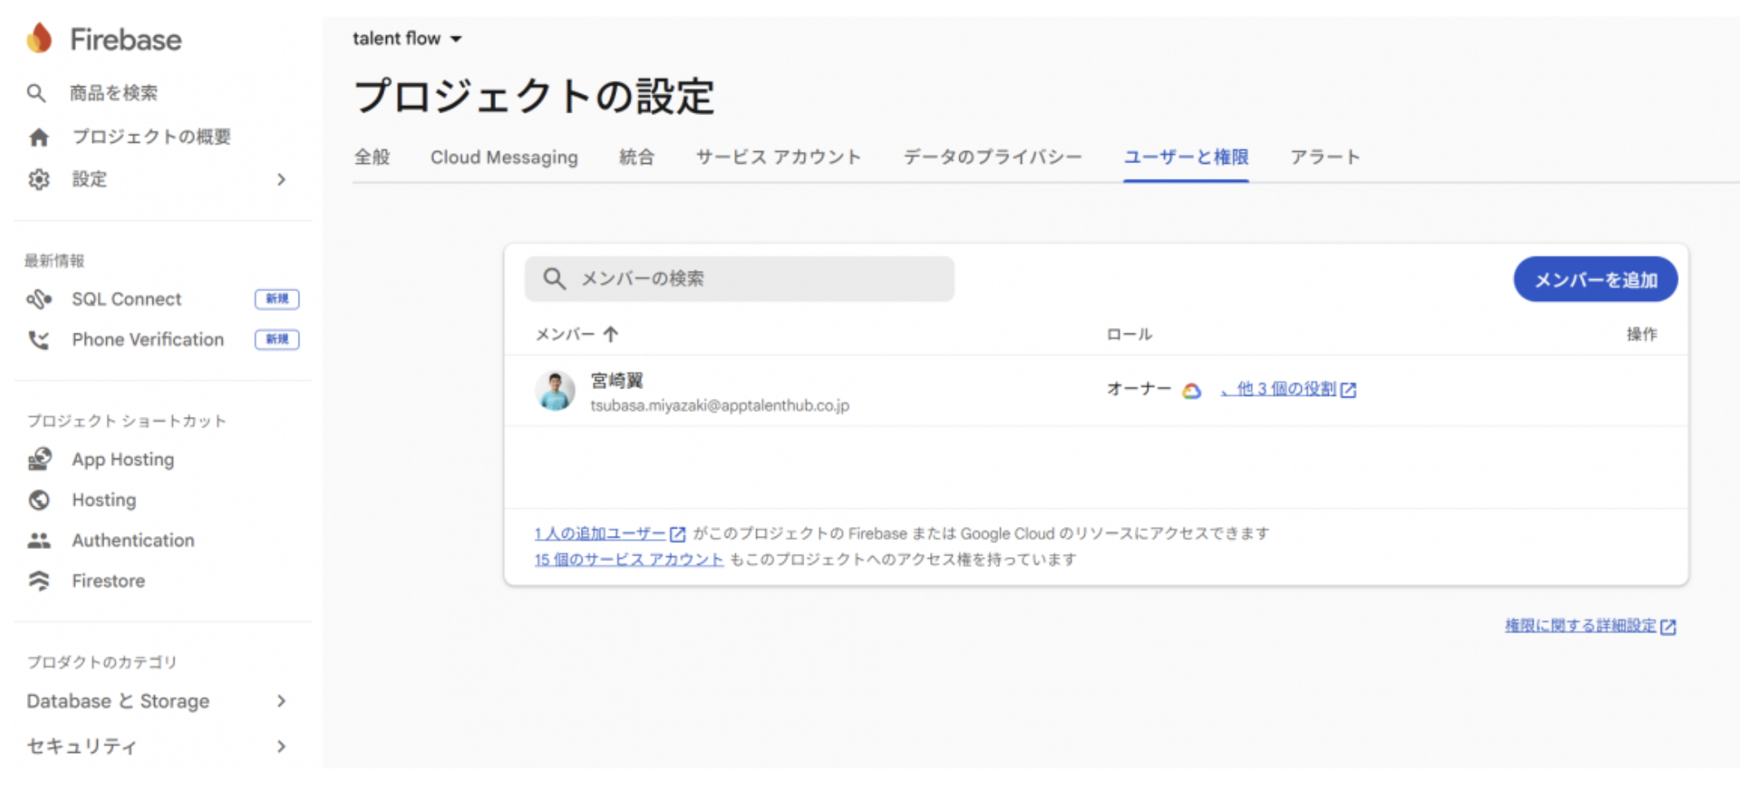1740x788 pixels.
Task: Click the Phone Verification phone icon
Action: coord(38,340)
